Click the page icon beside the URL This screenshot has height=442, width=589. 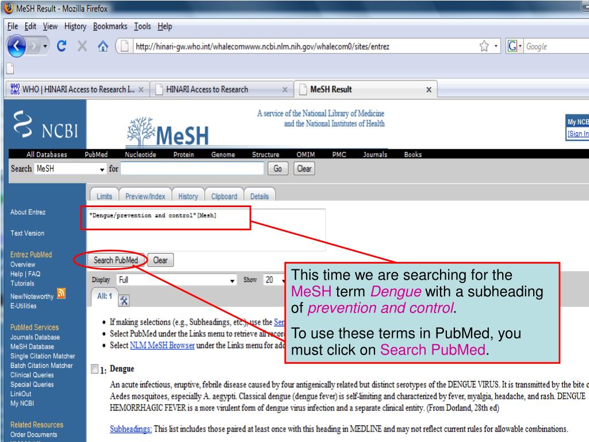124,46
